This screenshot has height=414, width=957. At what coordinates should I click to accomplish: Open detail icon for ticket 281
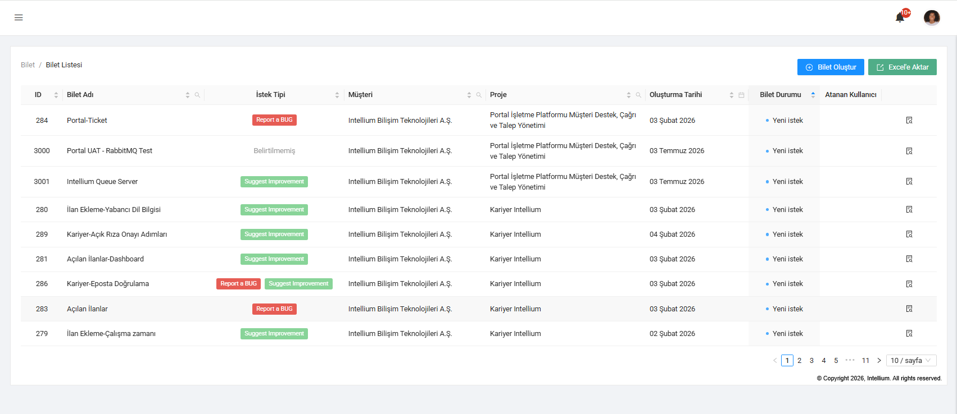coord(909,259)
